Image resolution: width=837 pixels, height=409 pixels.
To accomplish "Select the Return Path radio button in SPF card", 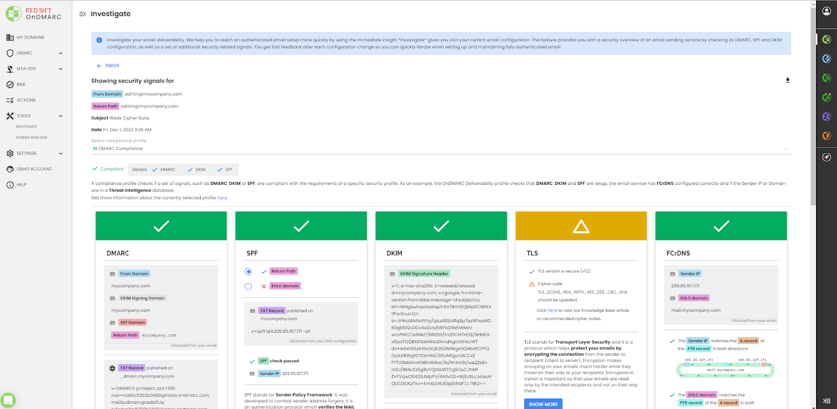I will 248,272.
